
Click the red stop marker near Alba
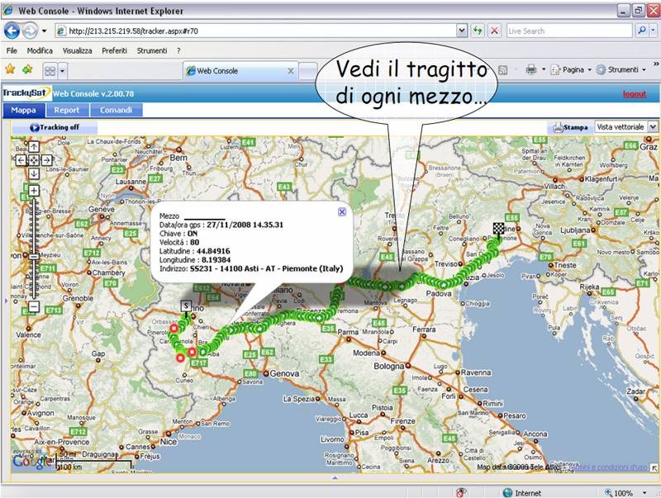click(x=192, y=352)
